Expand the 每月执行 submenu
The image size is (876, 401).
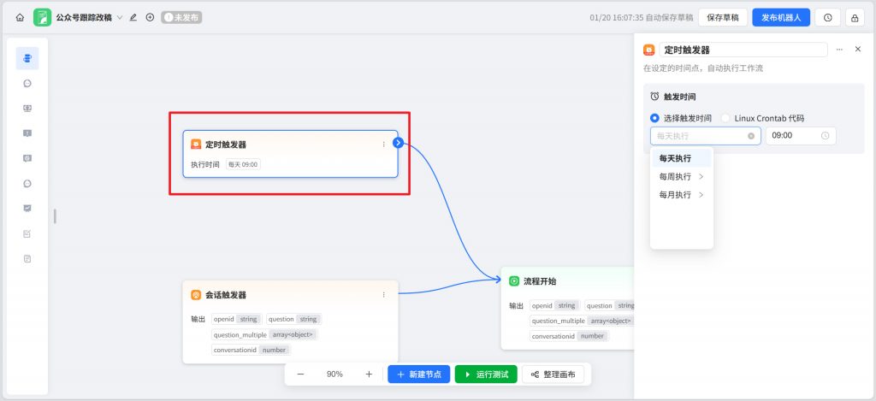[x=682, y=195]
